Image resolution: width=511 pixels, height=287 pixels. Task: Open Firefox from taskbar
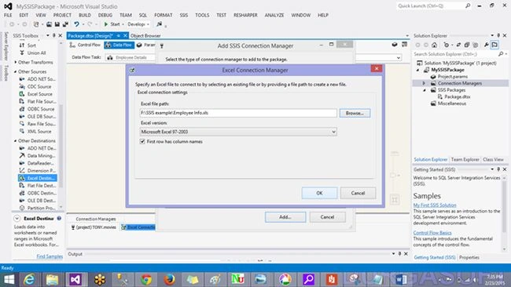pos(169,279)
